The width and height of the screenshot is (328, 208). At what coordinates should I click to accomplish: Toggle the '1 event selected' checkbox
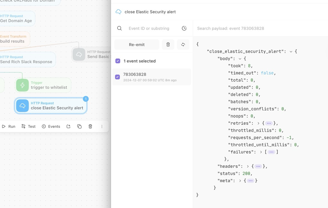(118, 61)
